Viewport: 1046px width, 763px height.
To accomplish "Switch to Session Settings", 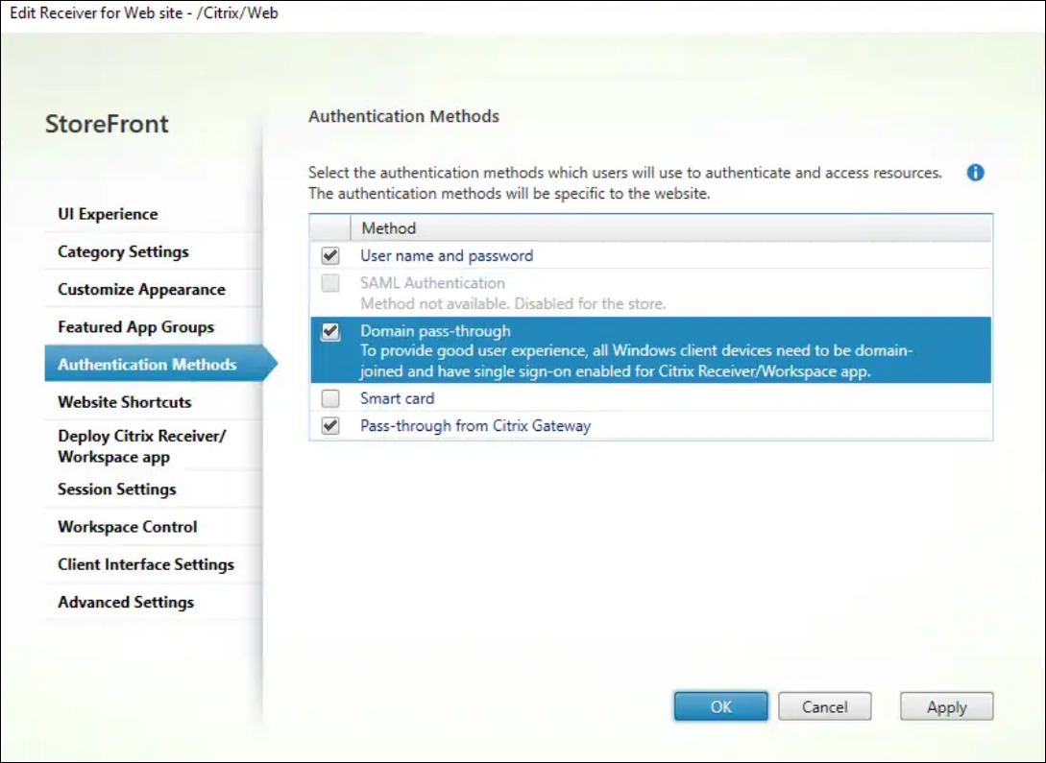I will coord(154,489).
